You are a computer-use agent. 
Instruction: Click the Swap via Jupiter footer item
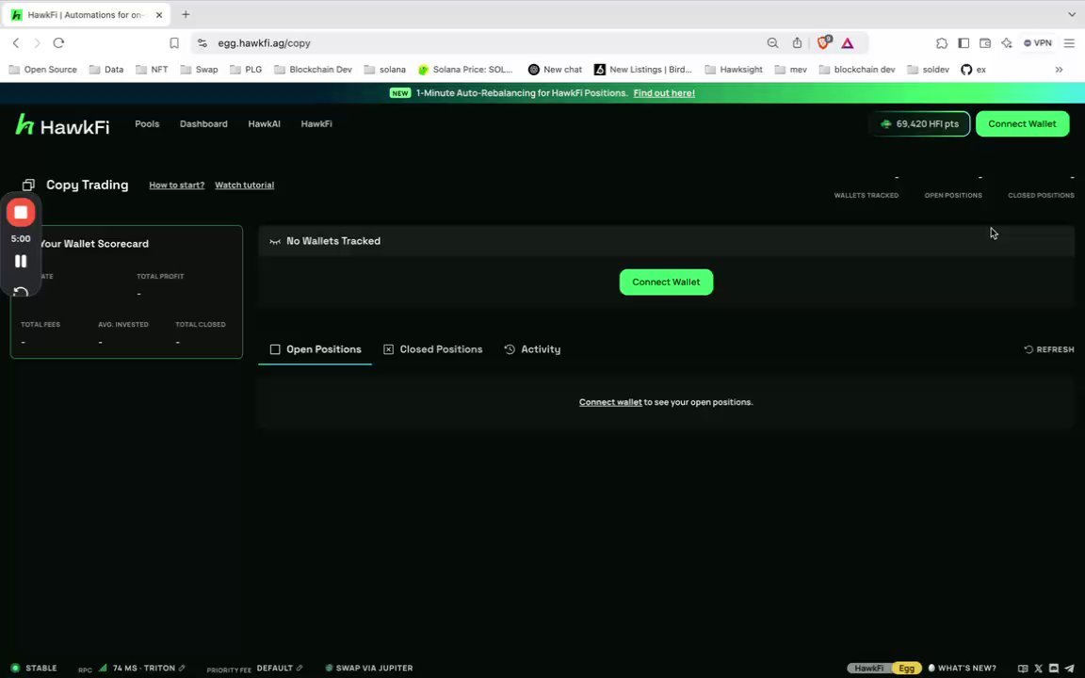369,669
